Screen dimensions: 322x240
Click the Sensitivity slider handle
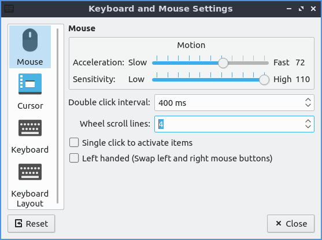[264, 80]
